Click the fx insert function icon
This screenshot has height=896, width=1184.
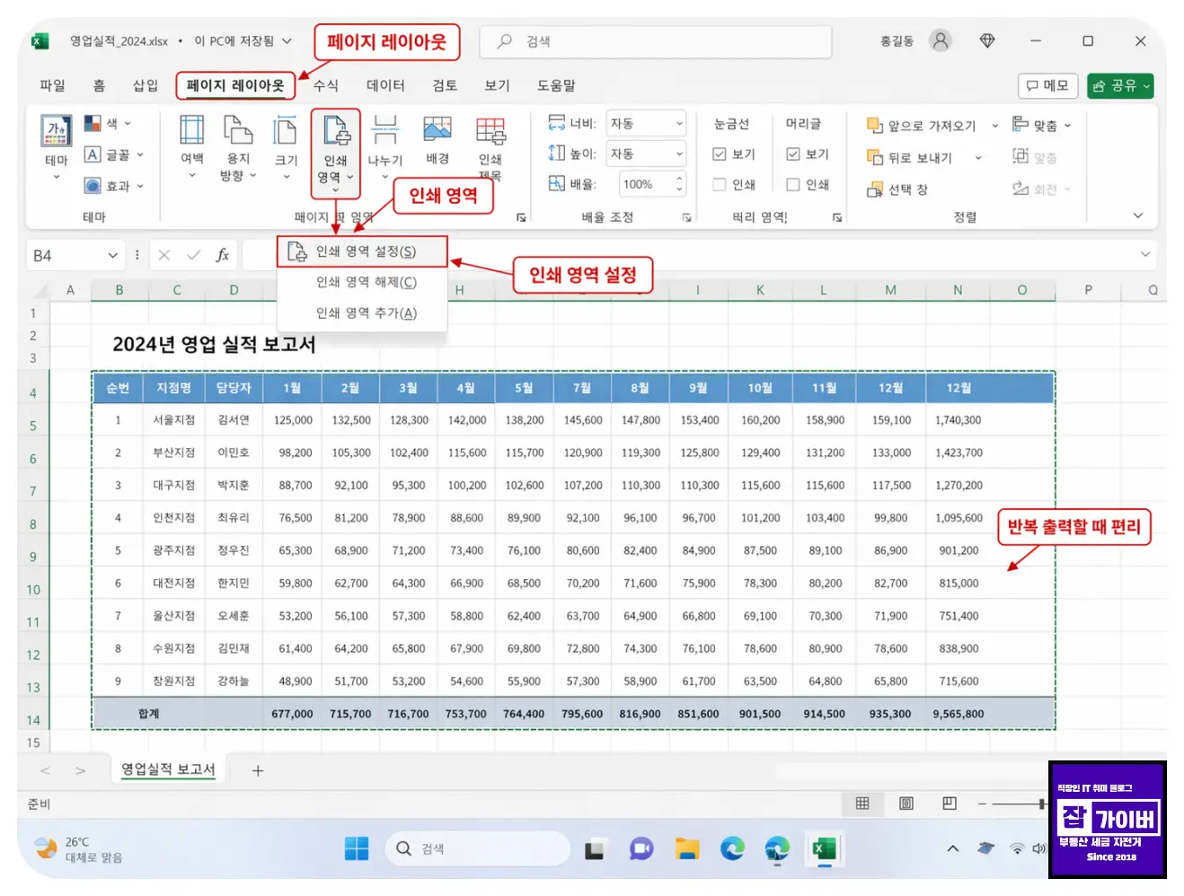pyautogui.click(x=223, y=255)
